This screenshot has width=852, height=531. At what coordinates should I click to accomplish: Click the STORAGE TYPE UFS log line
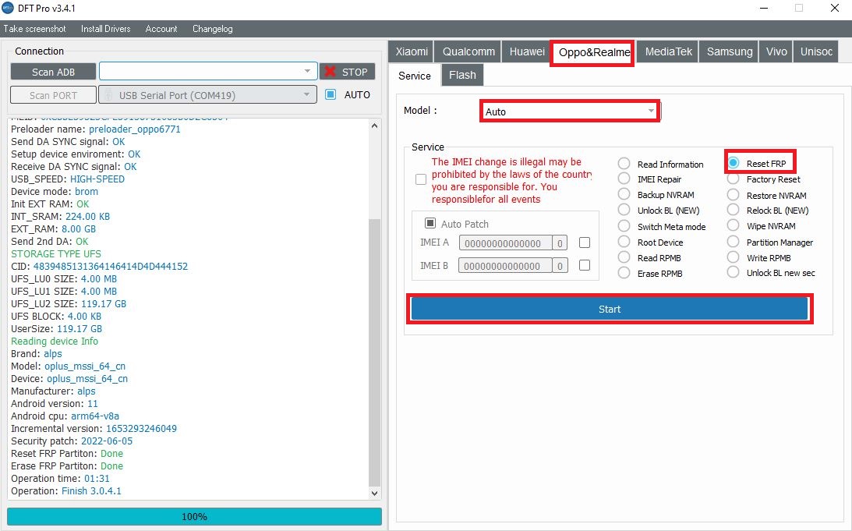[x=56, y=254]
